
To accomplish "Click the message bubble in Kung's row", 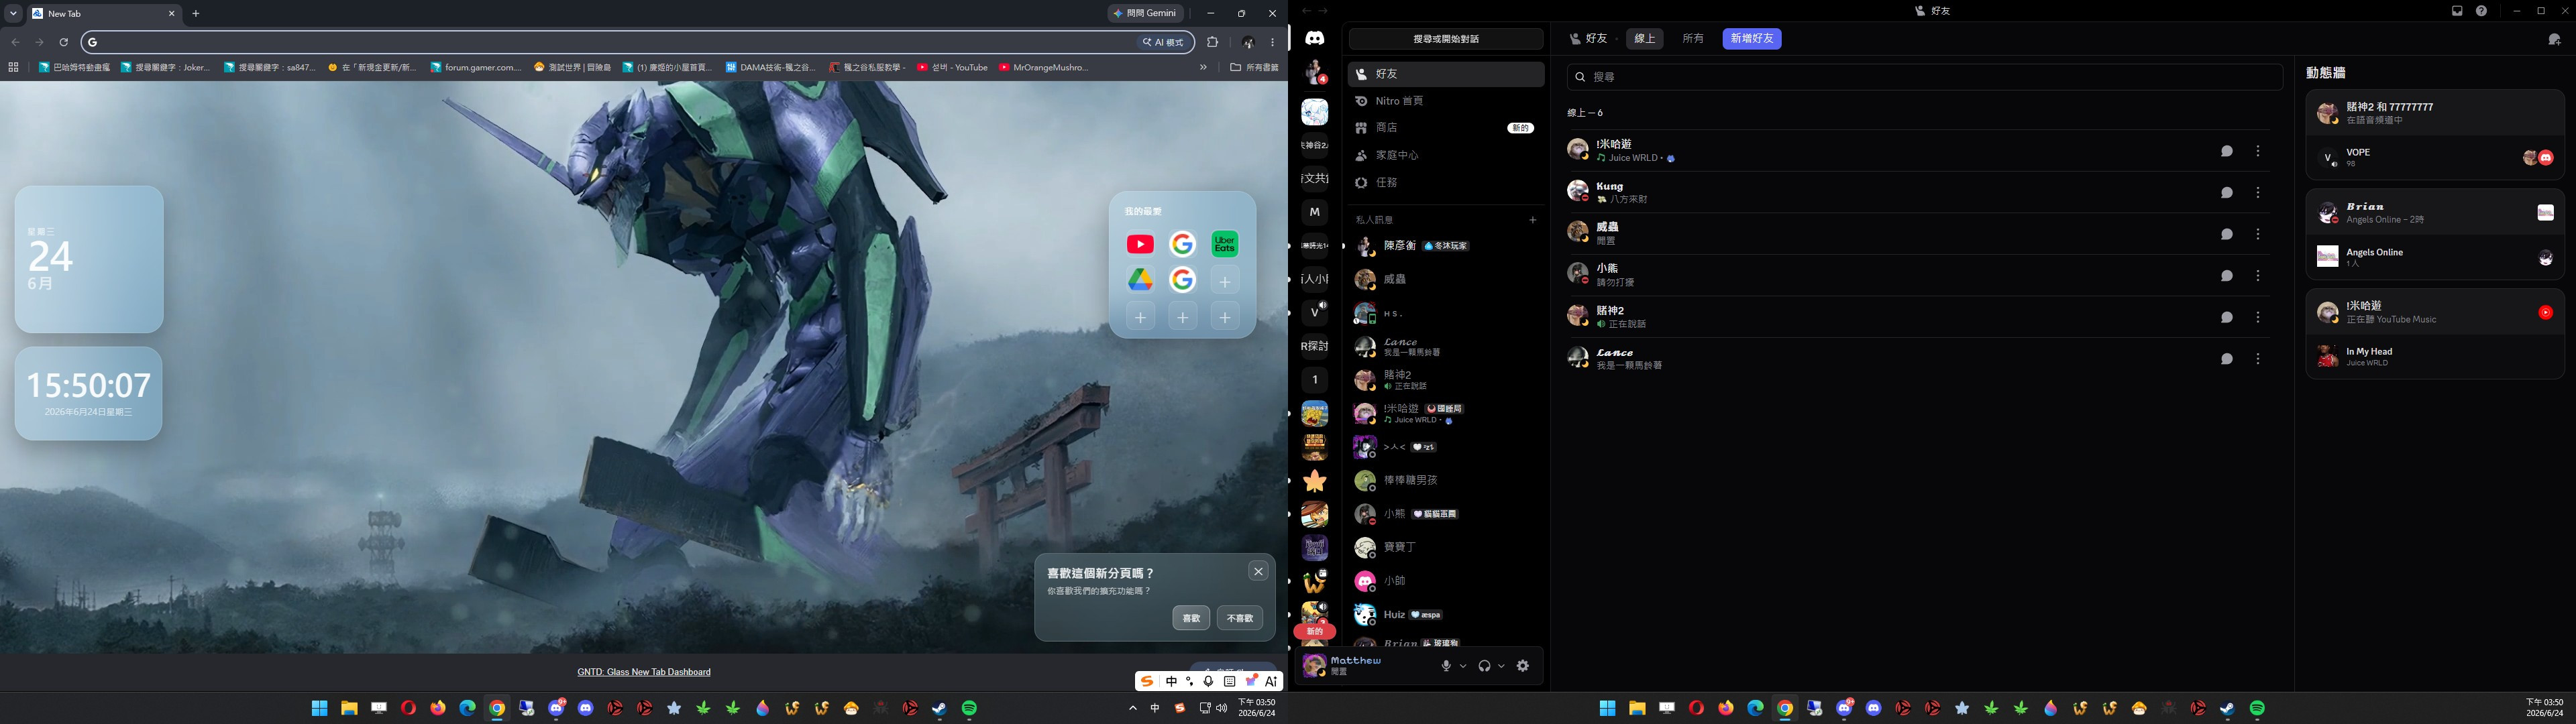I will pos(2227,193).
